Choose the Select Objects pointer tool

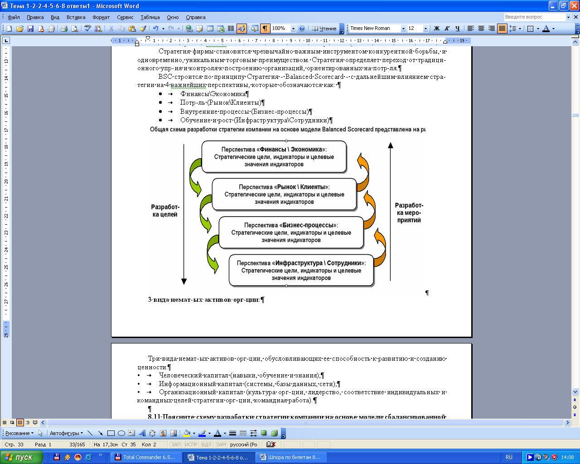[x=40, y=433]
